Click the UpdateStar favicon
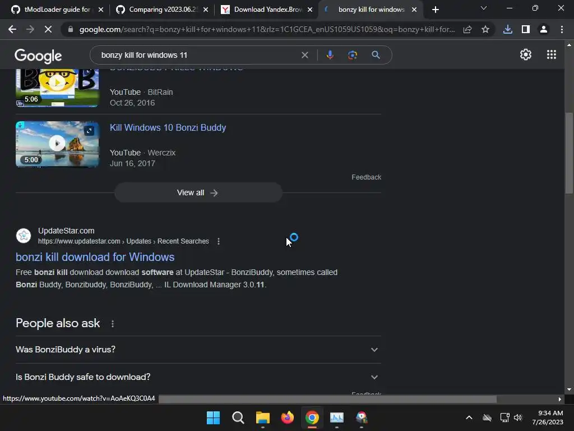This screenshot has width=574, height=431. pos(24,236)
